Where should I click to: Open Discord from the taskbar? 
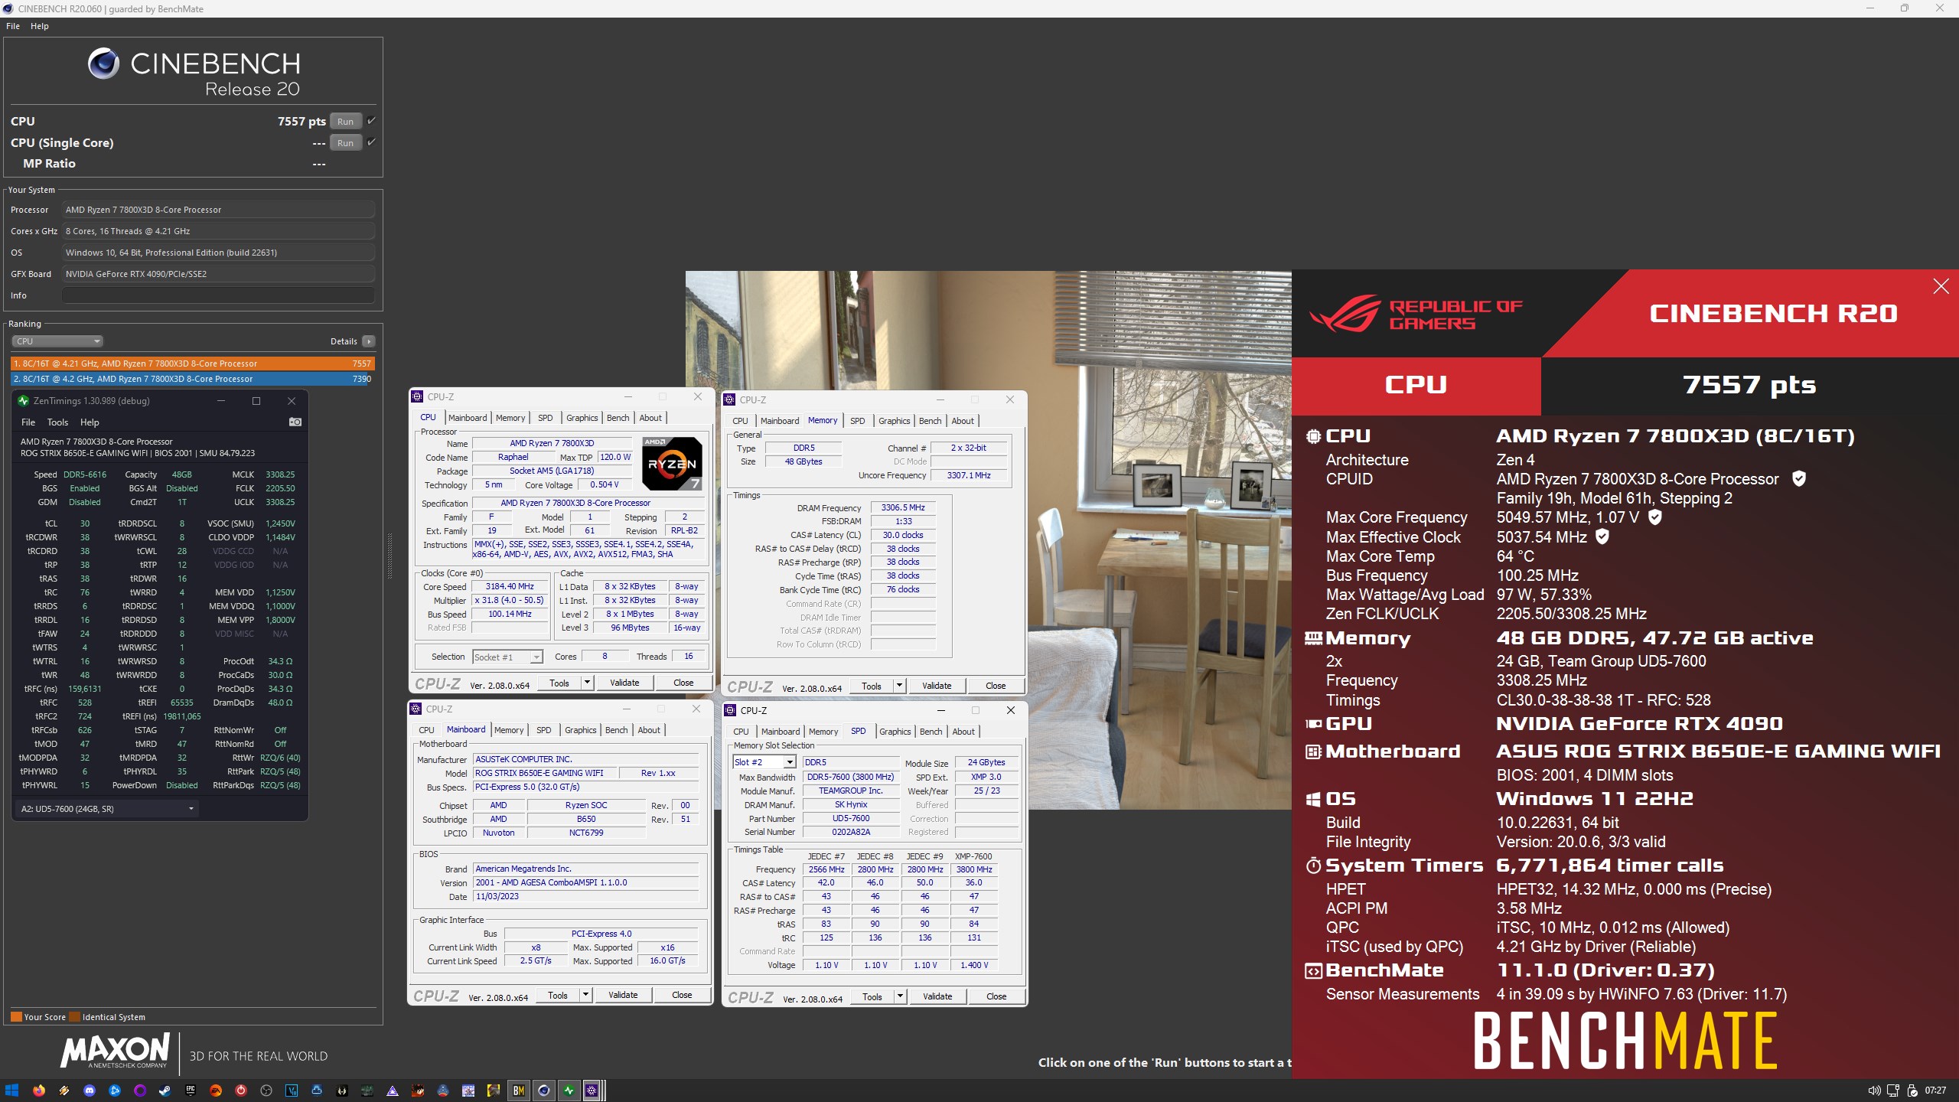click(x=90, y=1091)
